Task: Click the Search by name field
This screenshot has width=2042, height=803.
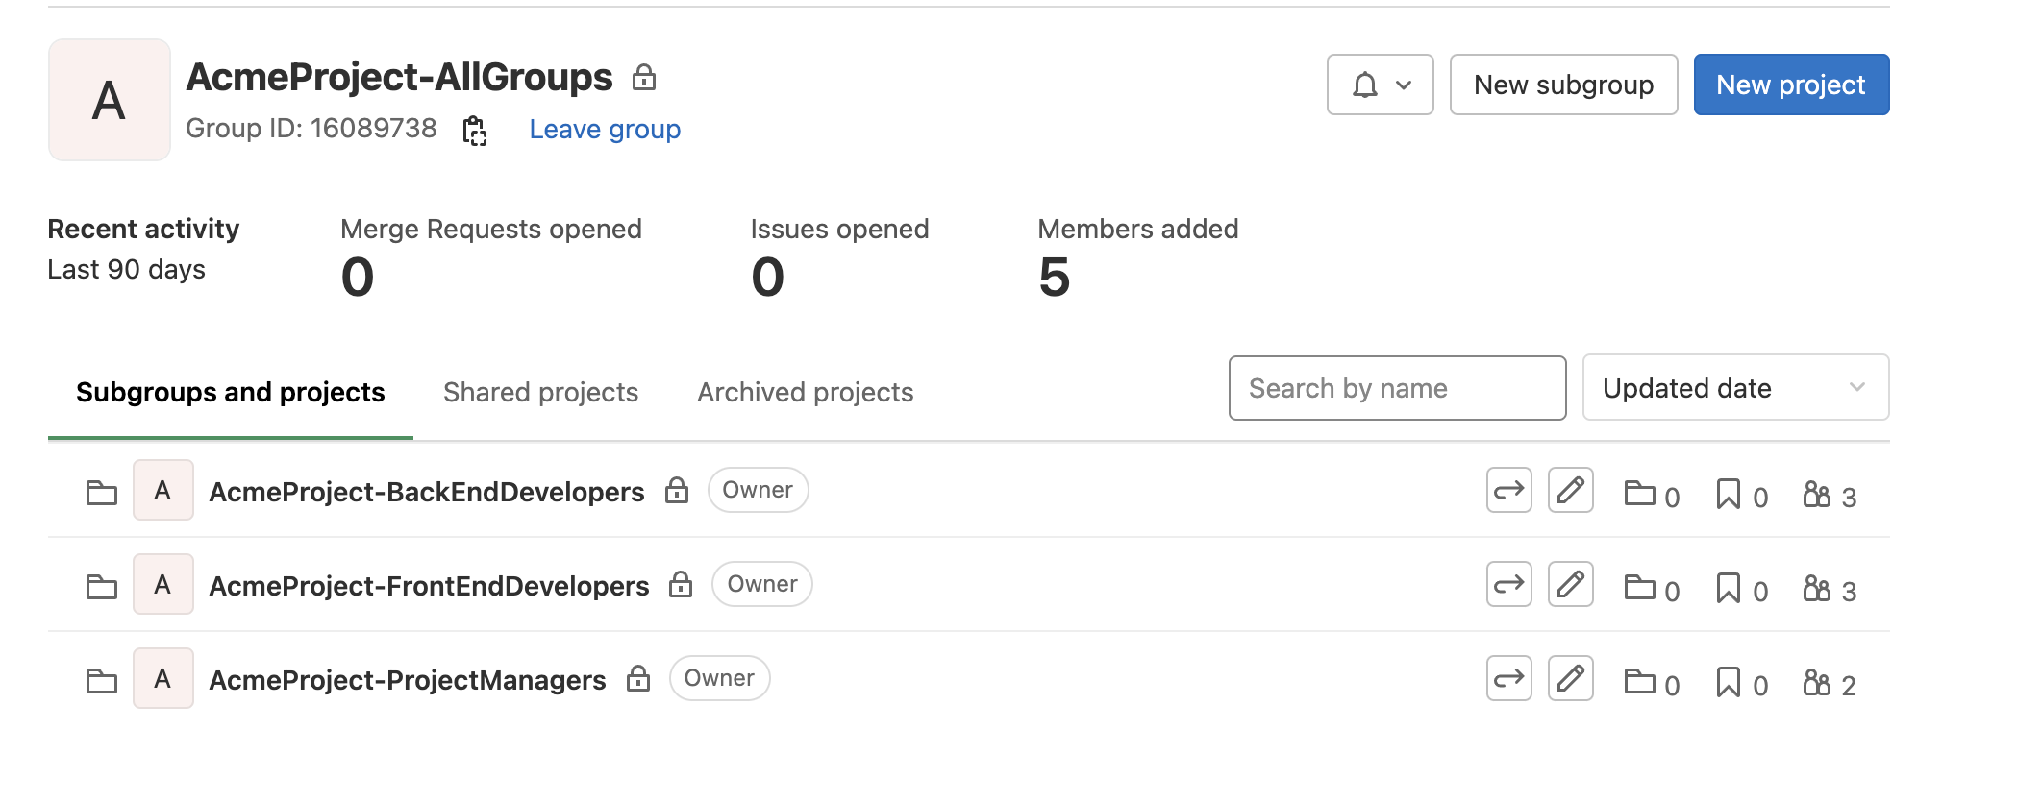Action: 1398,388
